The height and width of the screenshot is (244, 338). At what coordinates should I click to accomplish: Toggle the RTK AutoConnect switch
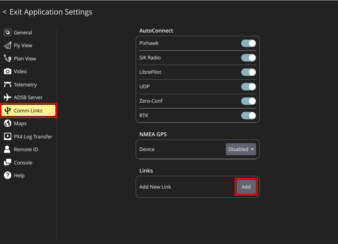pyautogui.click(x=248, y=116)
